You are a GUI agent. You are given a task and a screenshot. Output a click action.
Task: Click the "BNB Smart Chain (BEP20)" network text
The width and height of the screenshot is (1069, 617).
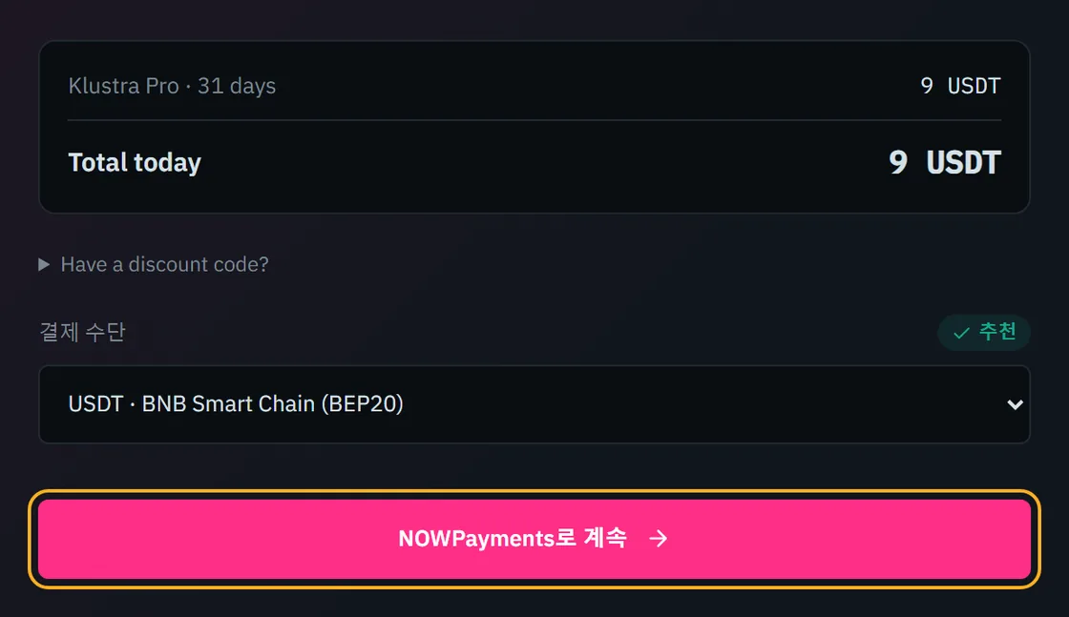click(x=273, y=403)
